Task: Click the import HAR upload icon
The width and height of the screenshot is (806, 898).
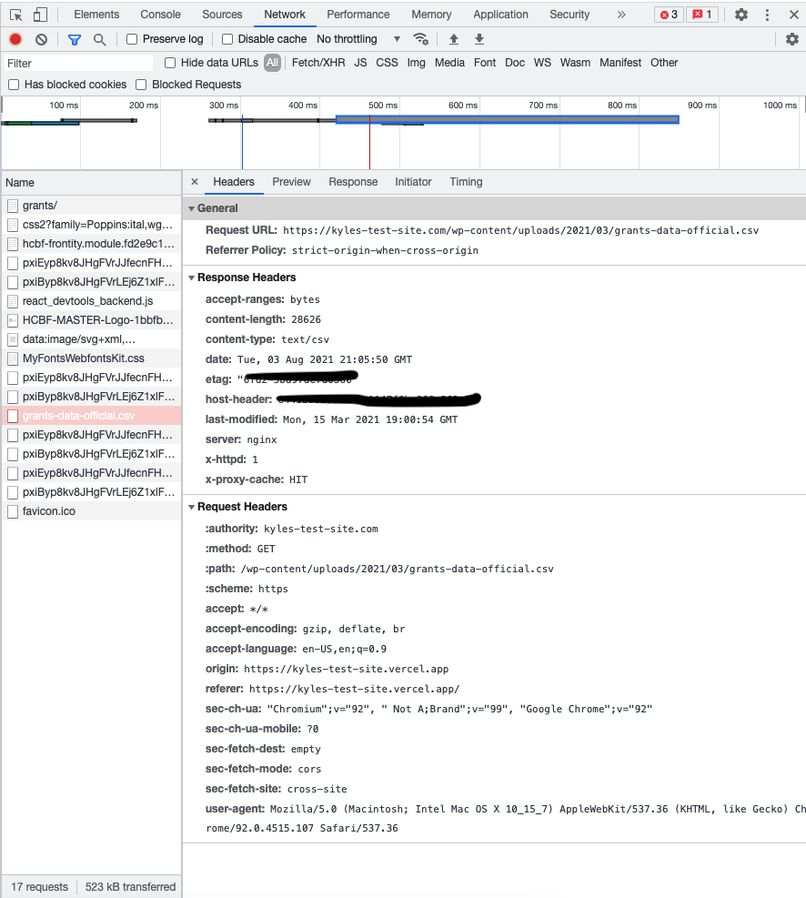Action: (454, 39)
